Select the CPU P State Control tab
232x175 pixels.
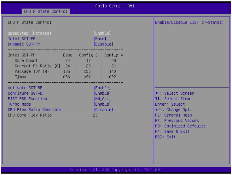[x=46, y=12]
